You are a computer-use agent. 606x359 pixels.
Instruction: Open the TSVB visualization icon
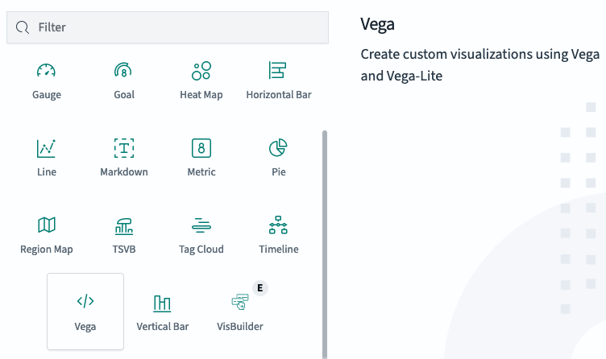click(123, 227)
